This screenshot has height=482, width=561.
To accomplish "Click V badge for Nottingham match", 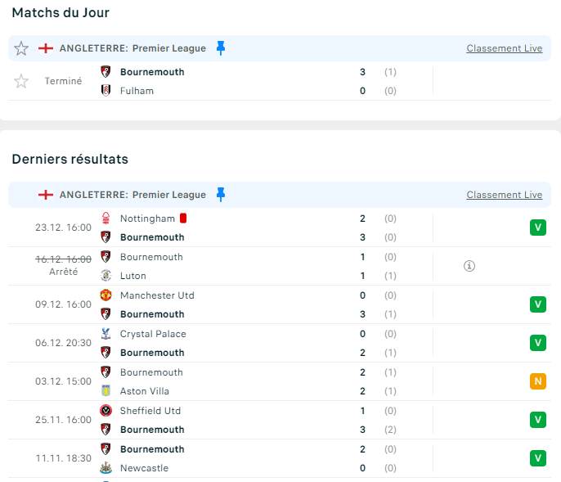I will point(538,227).
